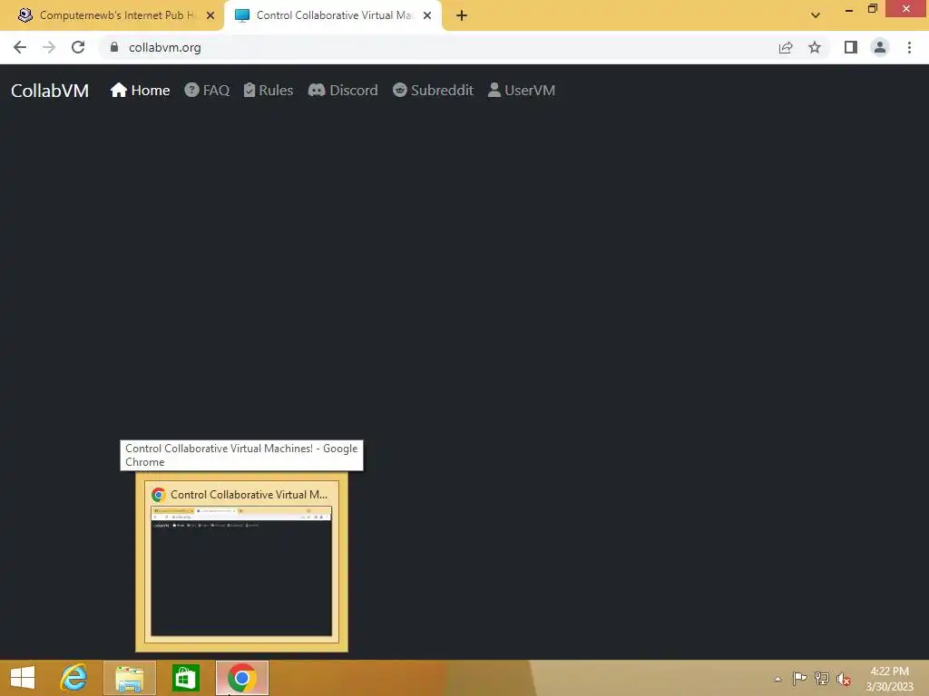Open the FAQ page link
929x696 pixels.
(207, 90)
